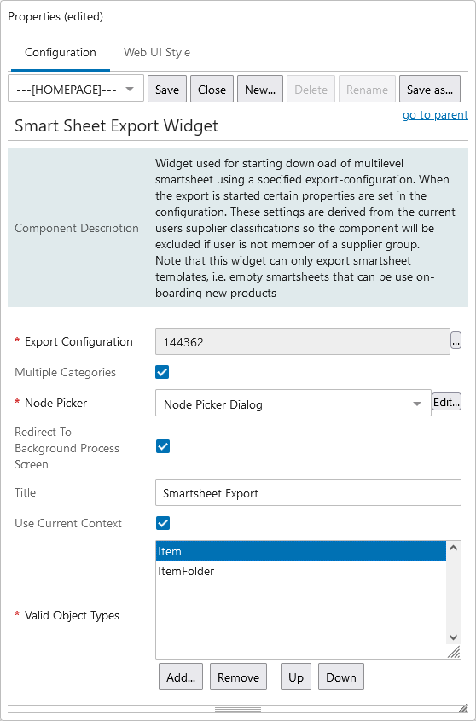Click the Save button
This screenshot has height=721, width=476.
[167, 90]
